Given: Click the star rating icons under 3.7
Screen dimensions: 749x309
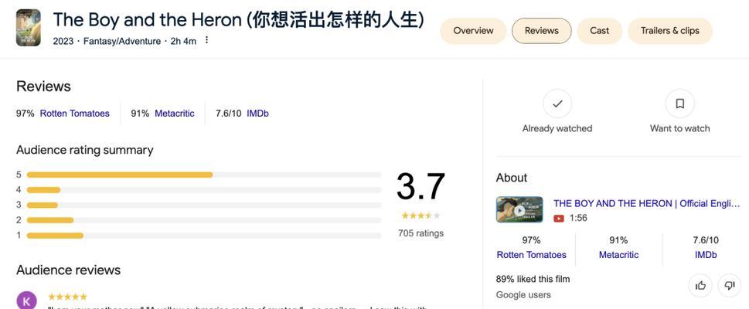Looking at the screenshot, I should (x=420, y=216).
